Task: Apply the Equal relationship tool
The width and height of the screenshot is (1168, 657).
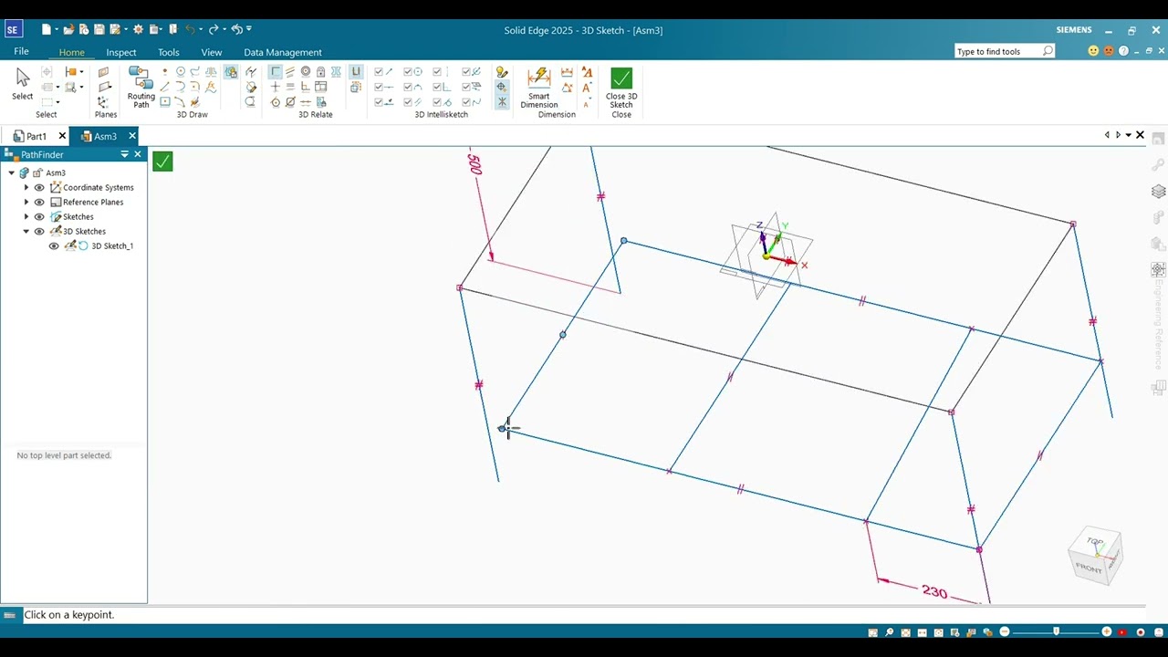Action: point(290,87)
